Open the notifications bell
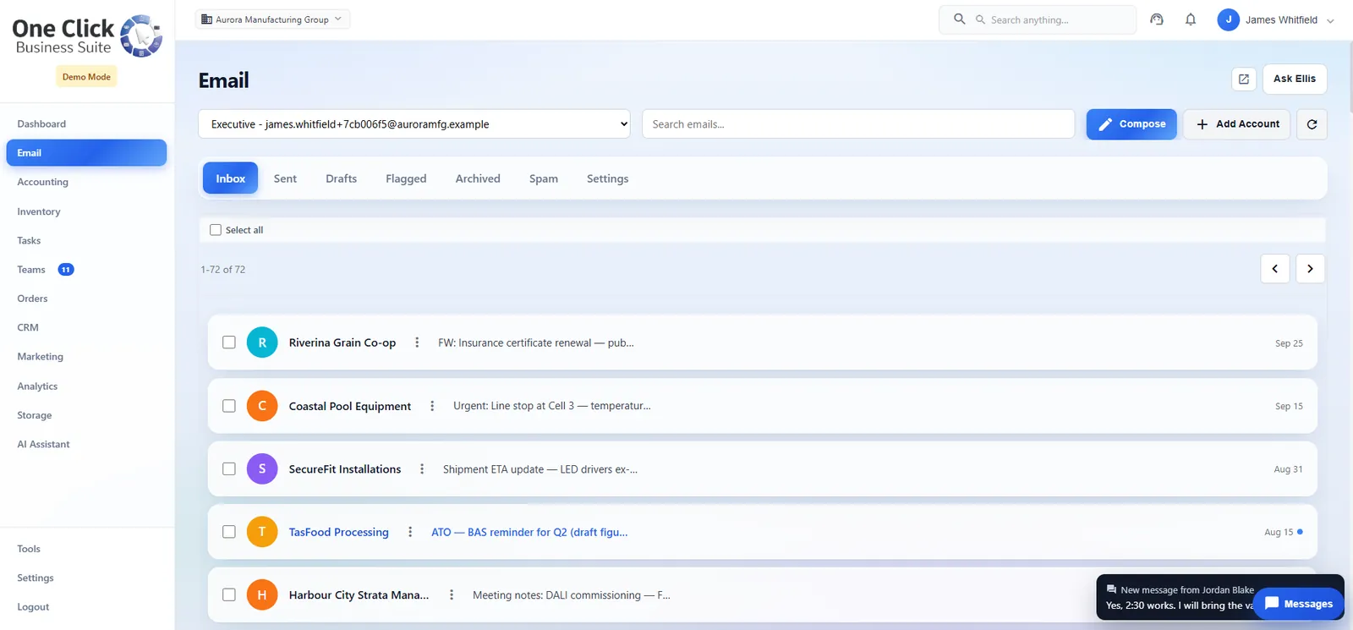This screenshot has width=1353, height=630. tap(1191, 19)
